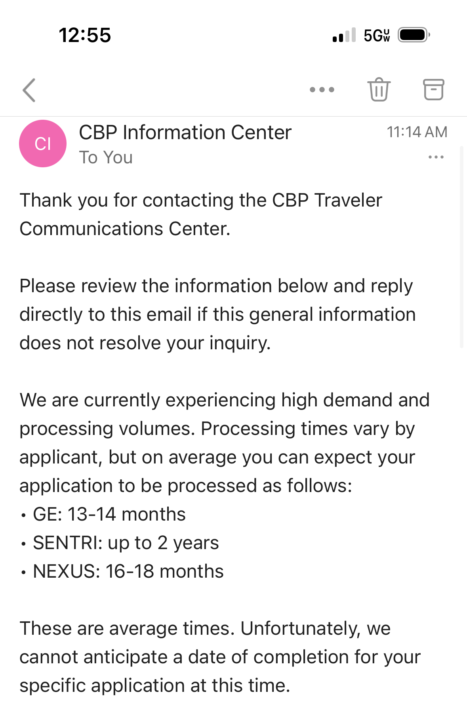The width and height of the screenshot is (467, 720).
Task: Tap the 11:14 AM message timestamp
Action: pos(417,132)
